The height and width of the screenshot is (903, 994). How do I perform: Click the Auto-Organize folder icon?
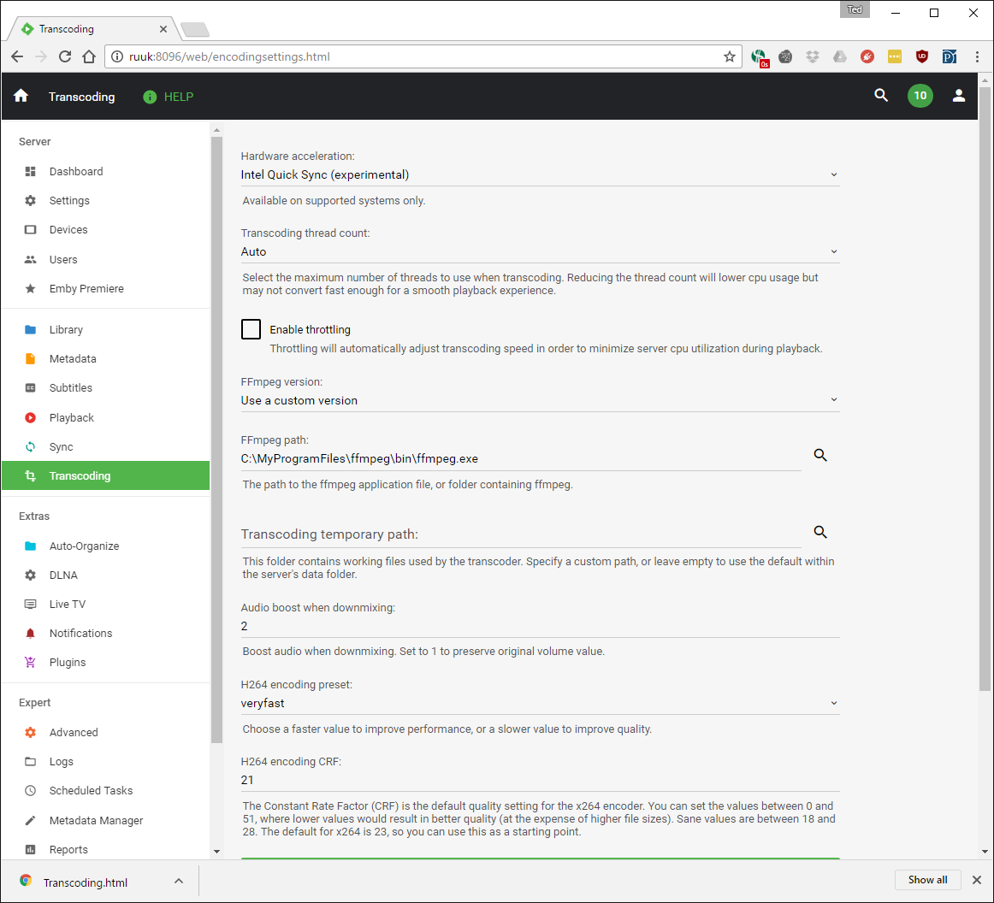point(31,546)
